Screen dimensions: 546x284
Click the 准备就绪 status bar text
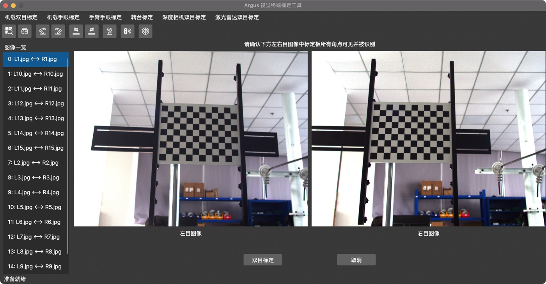pos(15,279)
